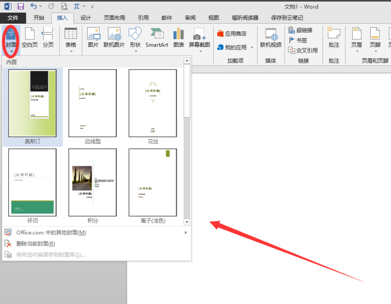391x304 pixels.
Task: Expand the 我的应用 dropdown arrow
Action: 252,48
